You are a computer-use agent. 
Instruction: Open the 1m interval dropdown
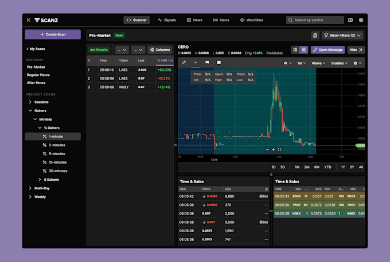click(301, 63)
